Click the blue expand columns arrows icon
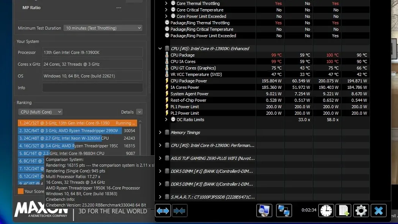This screenshot has height=224, width=398. (163, 210)
